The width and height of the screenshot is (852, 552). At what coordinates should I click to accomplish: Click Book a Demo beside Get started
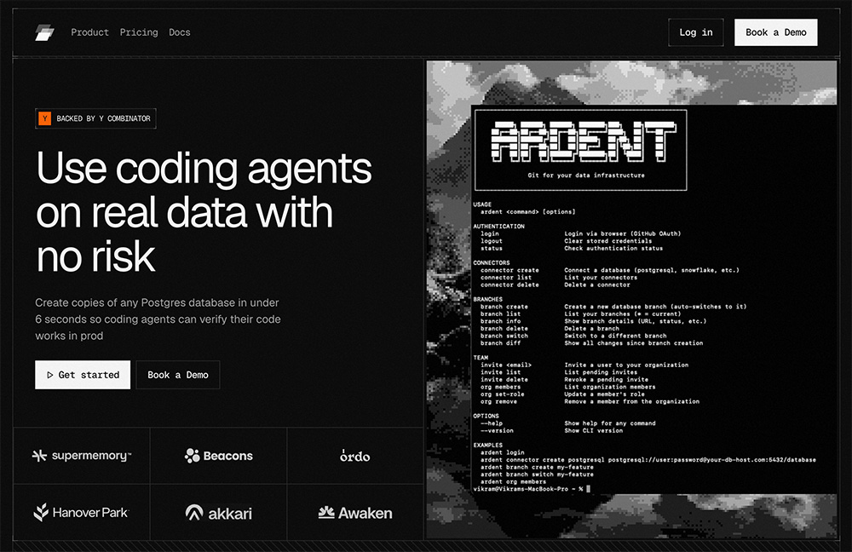point(178,375)
